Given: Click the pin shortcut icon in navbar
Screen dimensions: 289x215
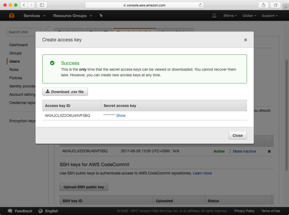Looking at the screenshot, I should coord(101,16).
